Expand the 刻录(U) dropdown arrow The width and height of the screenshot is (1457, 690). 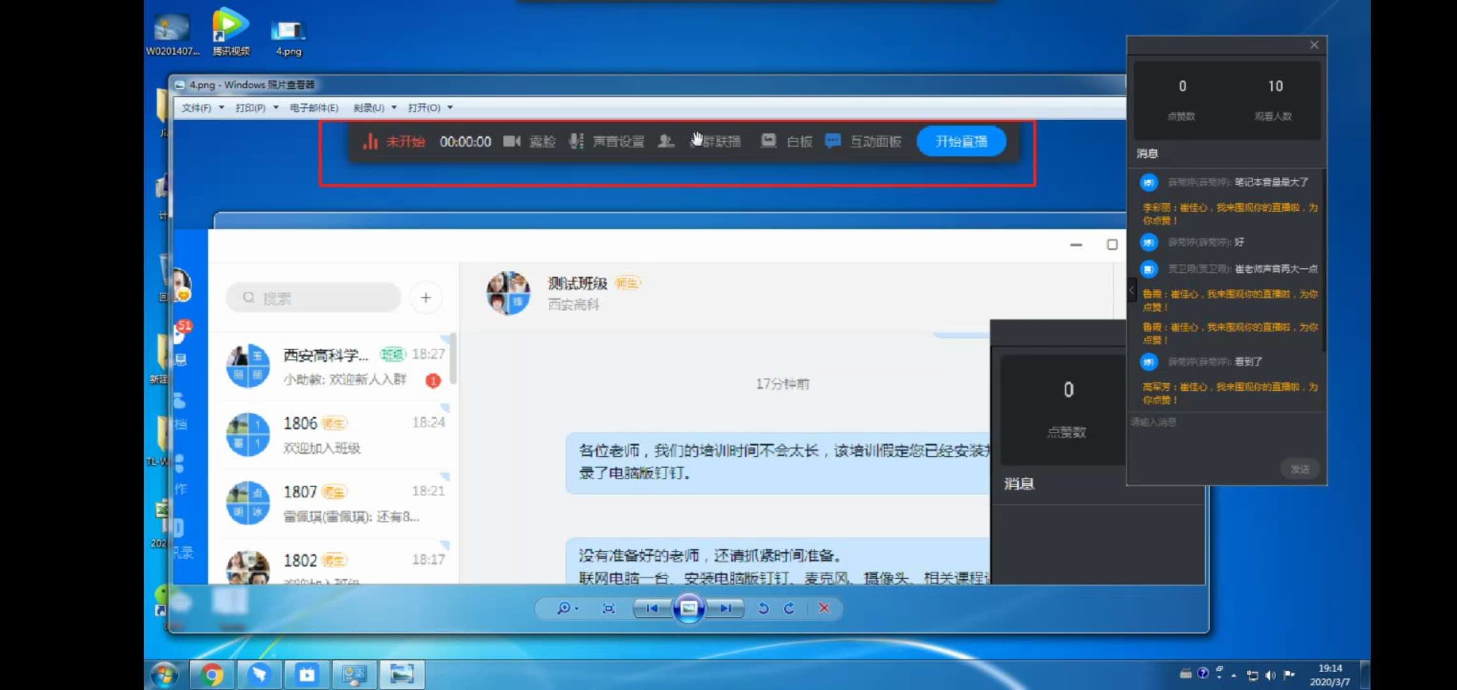[x=394, y=108]
